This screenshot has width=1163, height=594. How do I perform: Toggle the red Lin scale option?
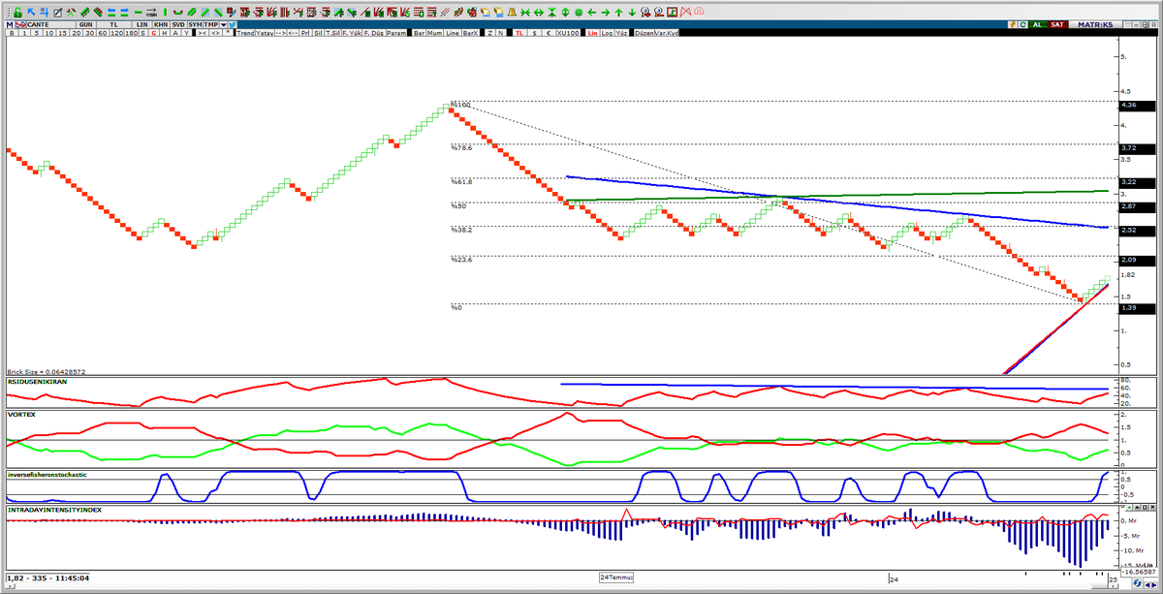[593, 33]
